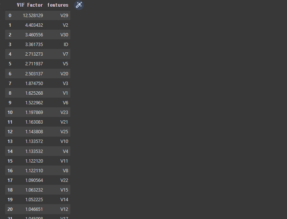Click VIF value 1.090564
Screen dimensions: 287x219
(34, 180)
